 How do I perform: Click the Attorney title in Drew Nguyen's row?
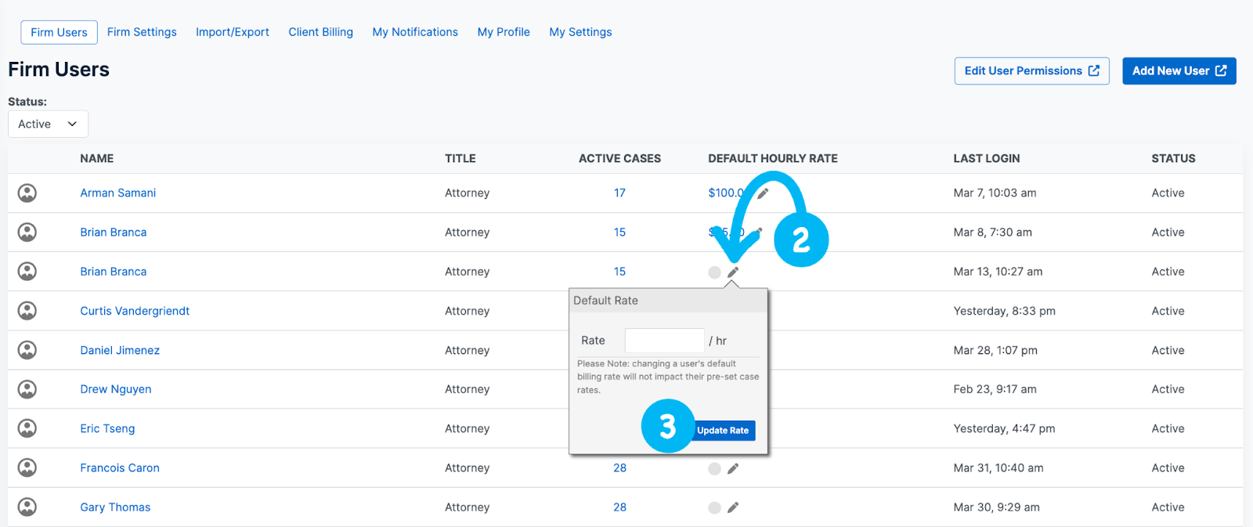point(467,389)
